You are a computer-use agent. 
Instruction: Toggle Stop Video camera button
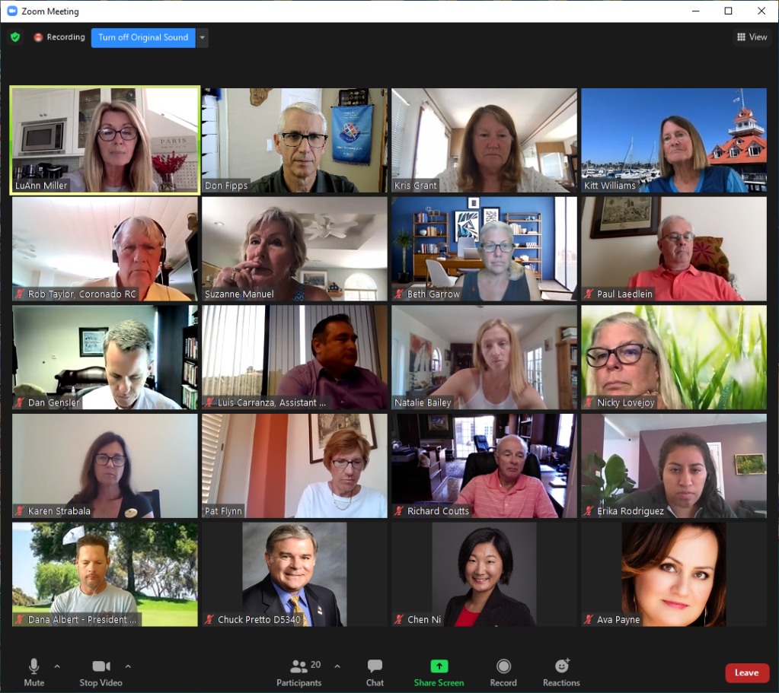(101, 672)
